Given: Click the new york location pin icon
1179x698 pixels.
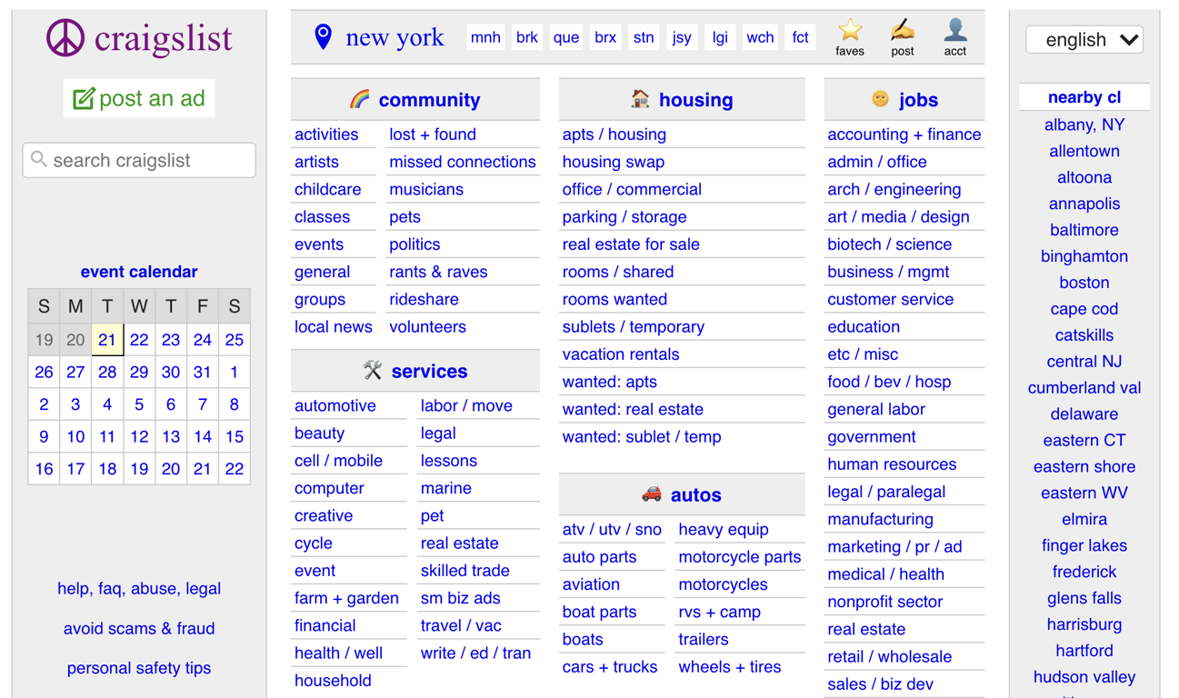Looking at the screenshot, I should (323, 37).
